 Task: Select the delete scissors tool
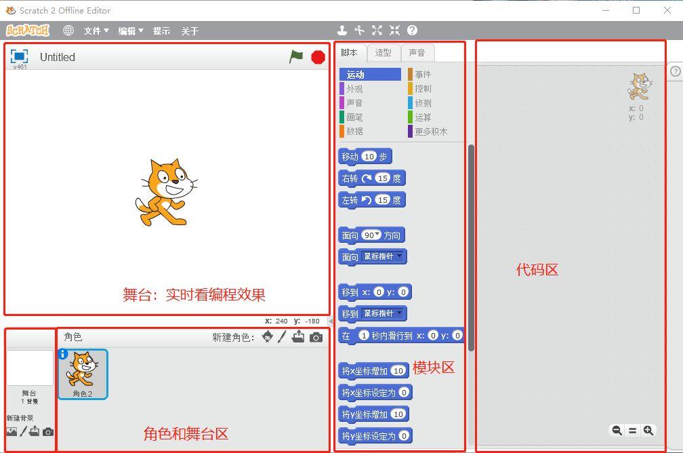click(x=359, y=30)
